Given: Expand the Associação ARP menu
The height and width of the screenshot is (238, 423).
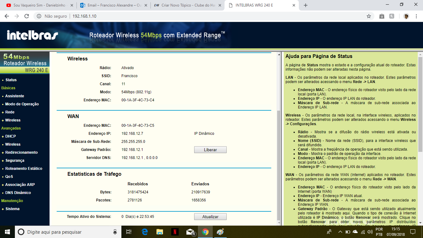Looking at the screenshot, I should [20, 185].
